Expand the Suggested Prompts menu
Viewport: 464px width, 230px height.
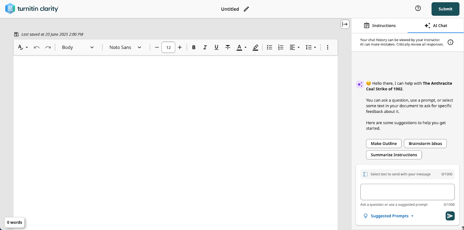click(x=389, y=216)
